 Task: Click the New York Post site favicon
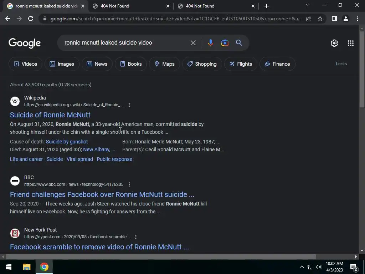(15, 233)
